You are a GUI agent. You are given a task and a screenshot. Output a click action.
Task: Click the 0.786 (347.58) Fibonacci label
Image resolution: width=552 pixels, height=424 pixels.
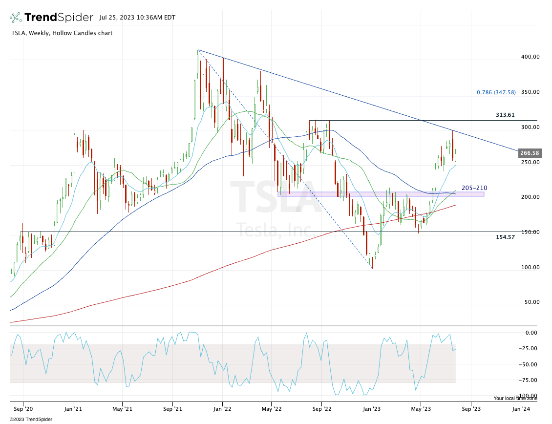496,92
